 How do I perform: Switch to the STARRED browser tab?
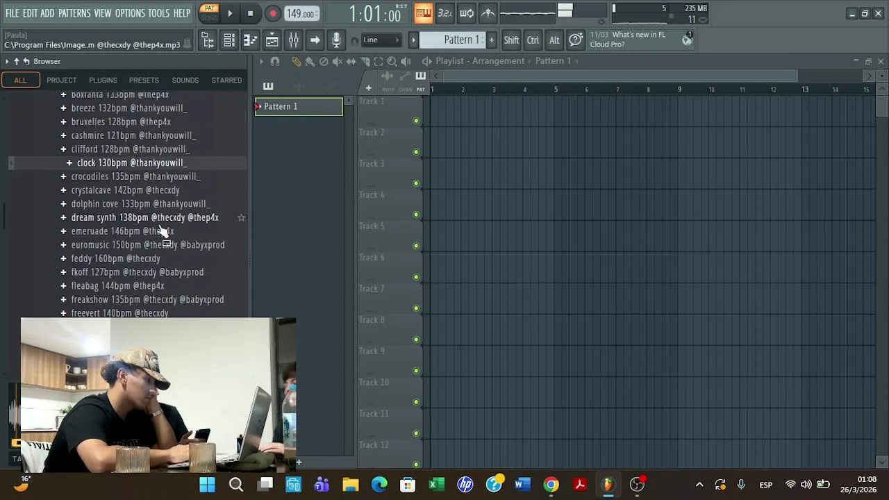[226, 80]
